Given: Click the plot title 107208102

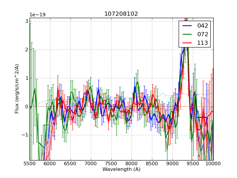Looking at the screenshot, I should (121, 14).
